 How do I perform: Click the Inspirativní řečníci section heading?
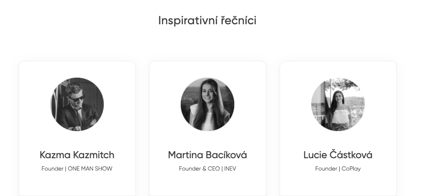207,20
